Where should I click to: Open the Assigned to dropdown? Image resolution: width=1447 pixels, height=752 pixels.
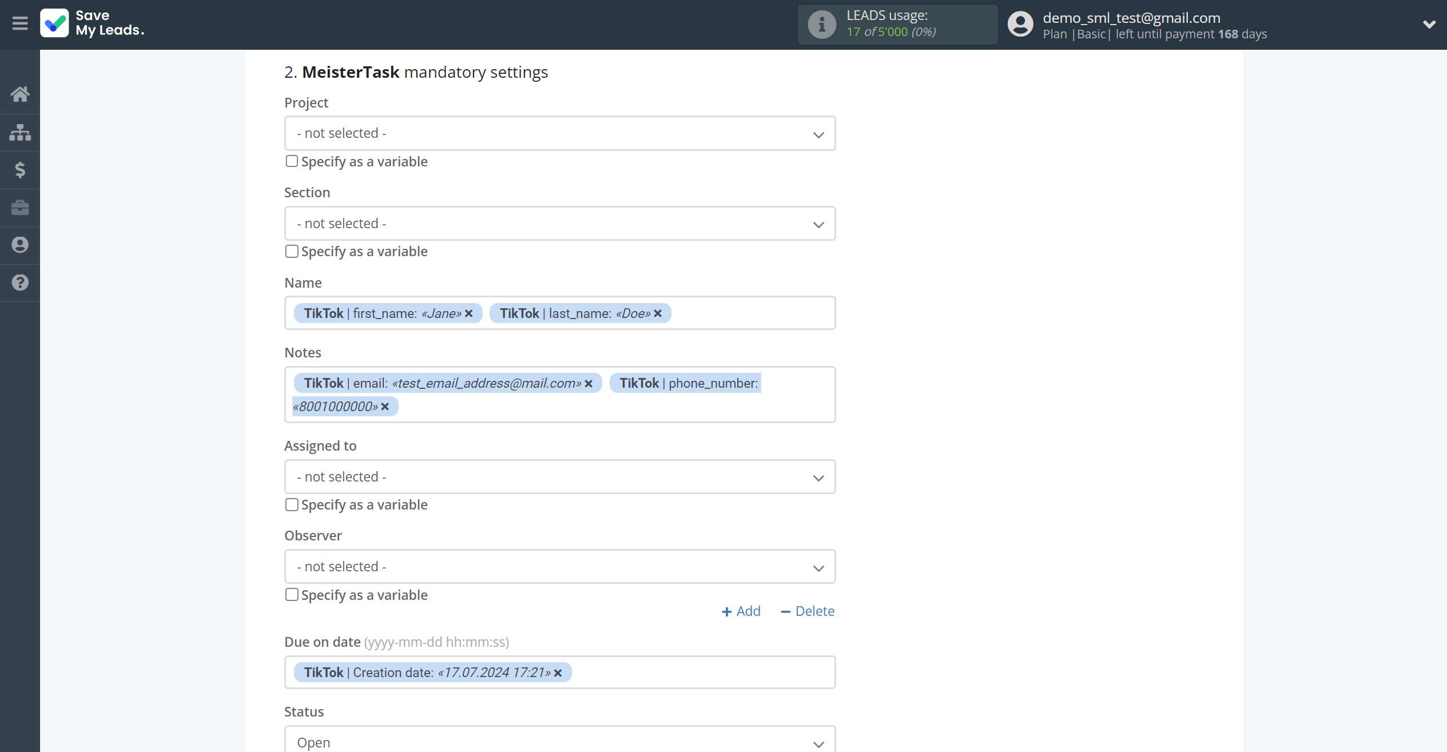[x=560, y=477]
